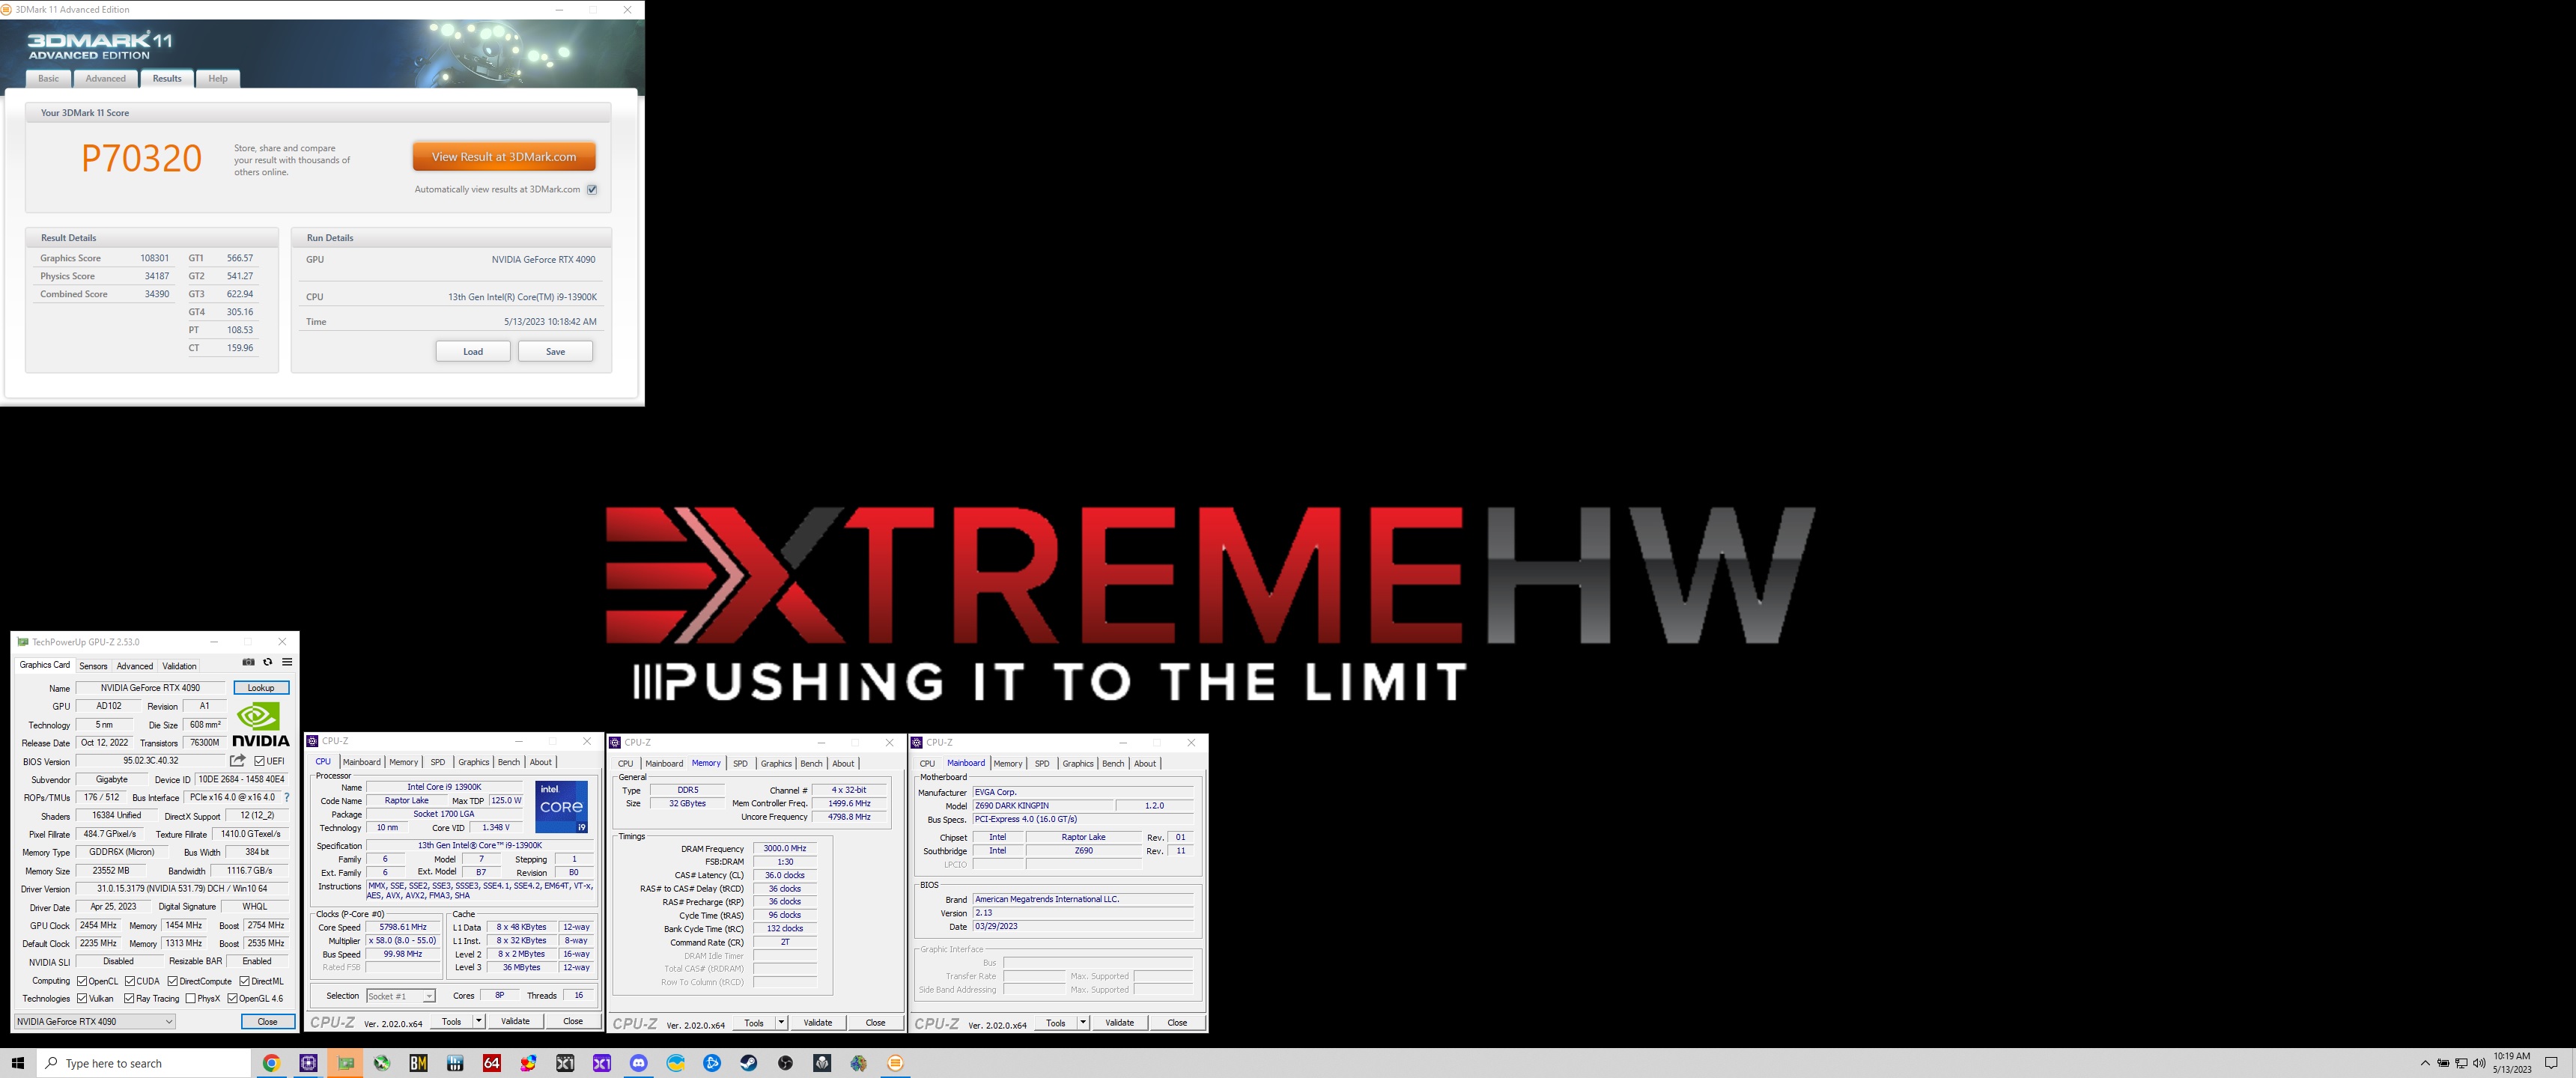Expand Tools arrow in CPU-Z CPU window
The image size is (2576, 1078).
(x=478, y=1021)
